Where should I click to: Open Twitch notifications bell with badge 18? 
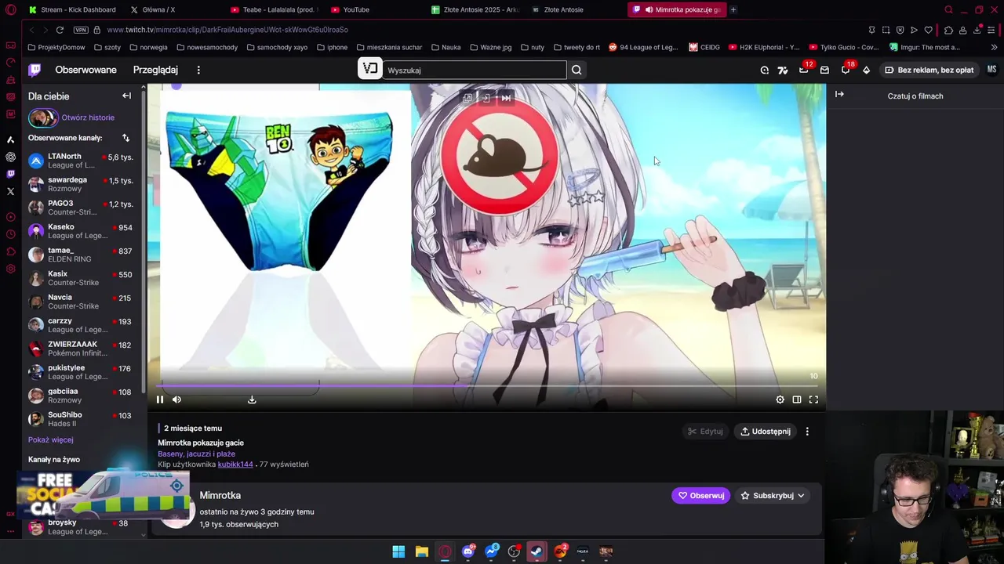[x=846, y=69]
